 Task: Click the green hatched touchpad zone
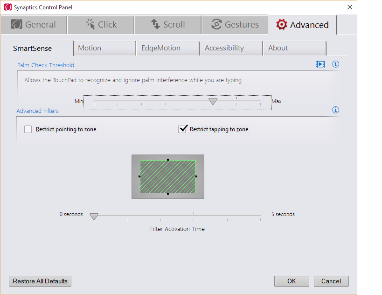pos(168,176)
